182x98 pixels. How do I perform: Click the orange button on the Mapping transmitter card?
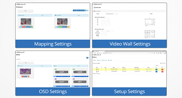[68, 27]
